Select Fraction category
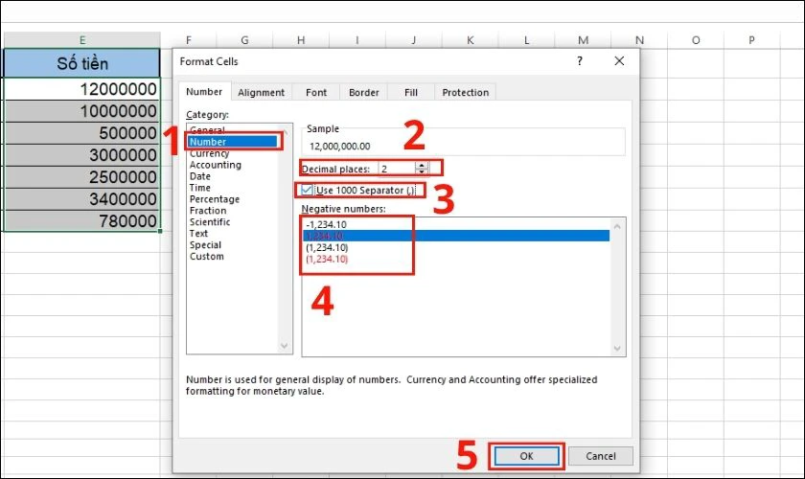805x479 pixels. (207, 211)
